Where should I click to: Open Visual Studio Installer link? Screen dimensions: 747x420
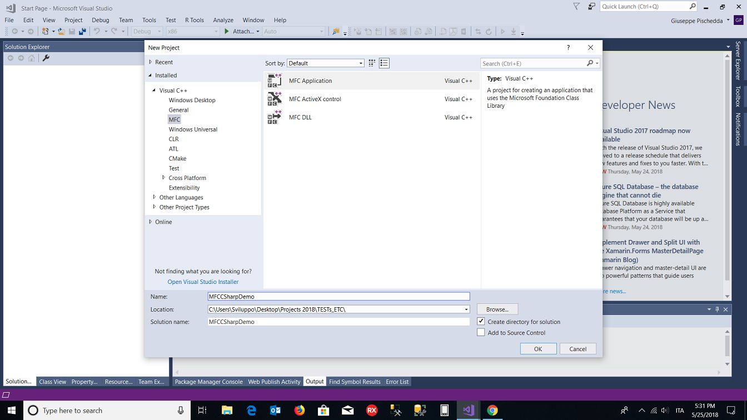[x=203, y=282]
